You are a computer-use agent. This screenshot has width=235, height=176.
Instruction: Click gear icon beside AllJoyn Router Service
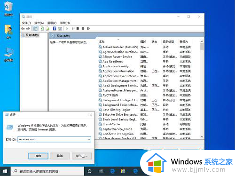point(100,56)
